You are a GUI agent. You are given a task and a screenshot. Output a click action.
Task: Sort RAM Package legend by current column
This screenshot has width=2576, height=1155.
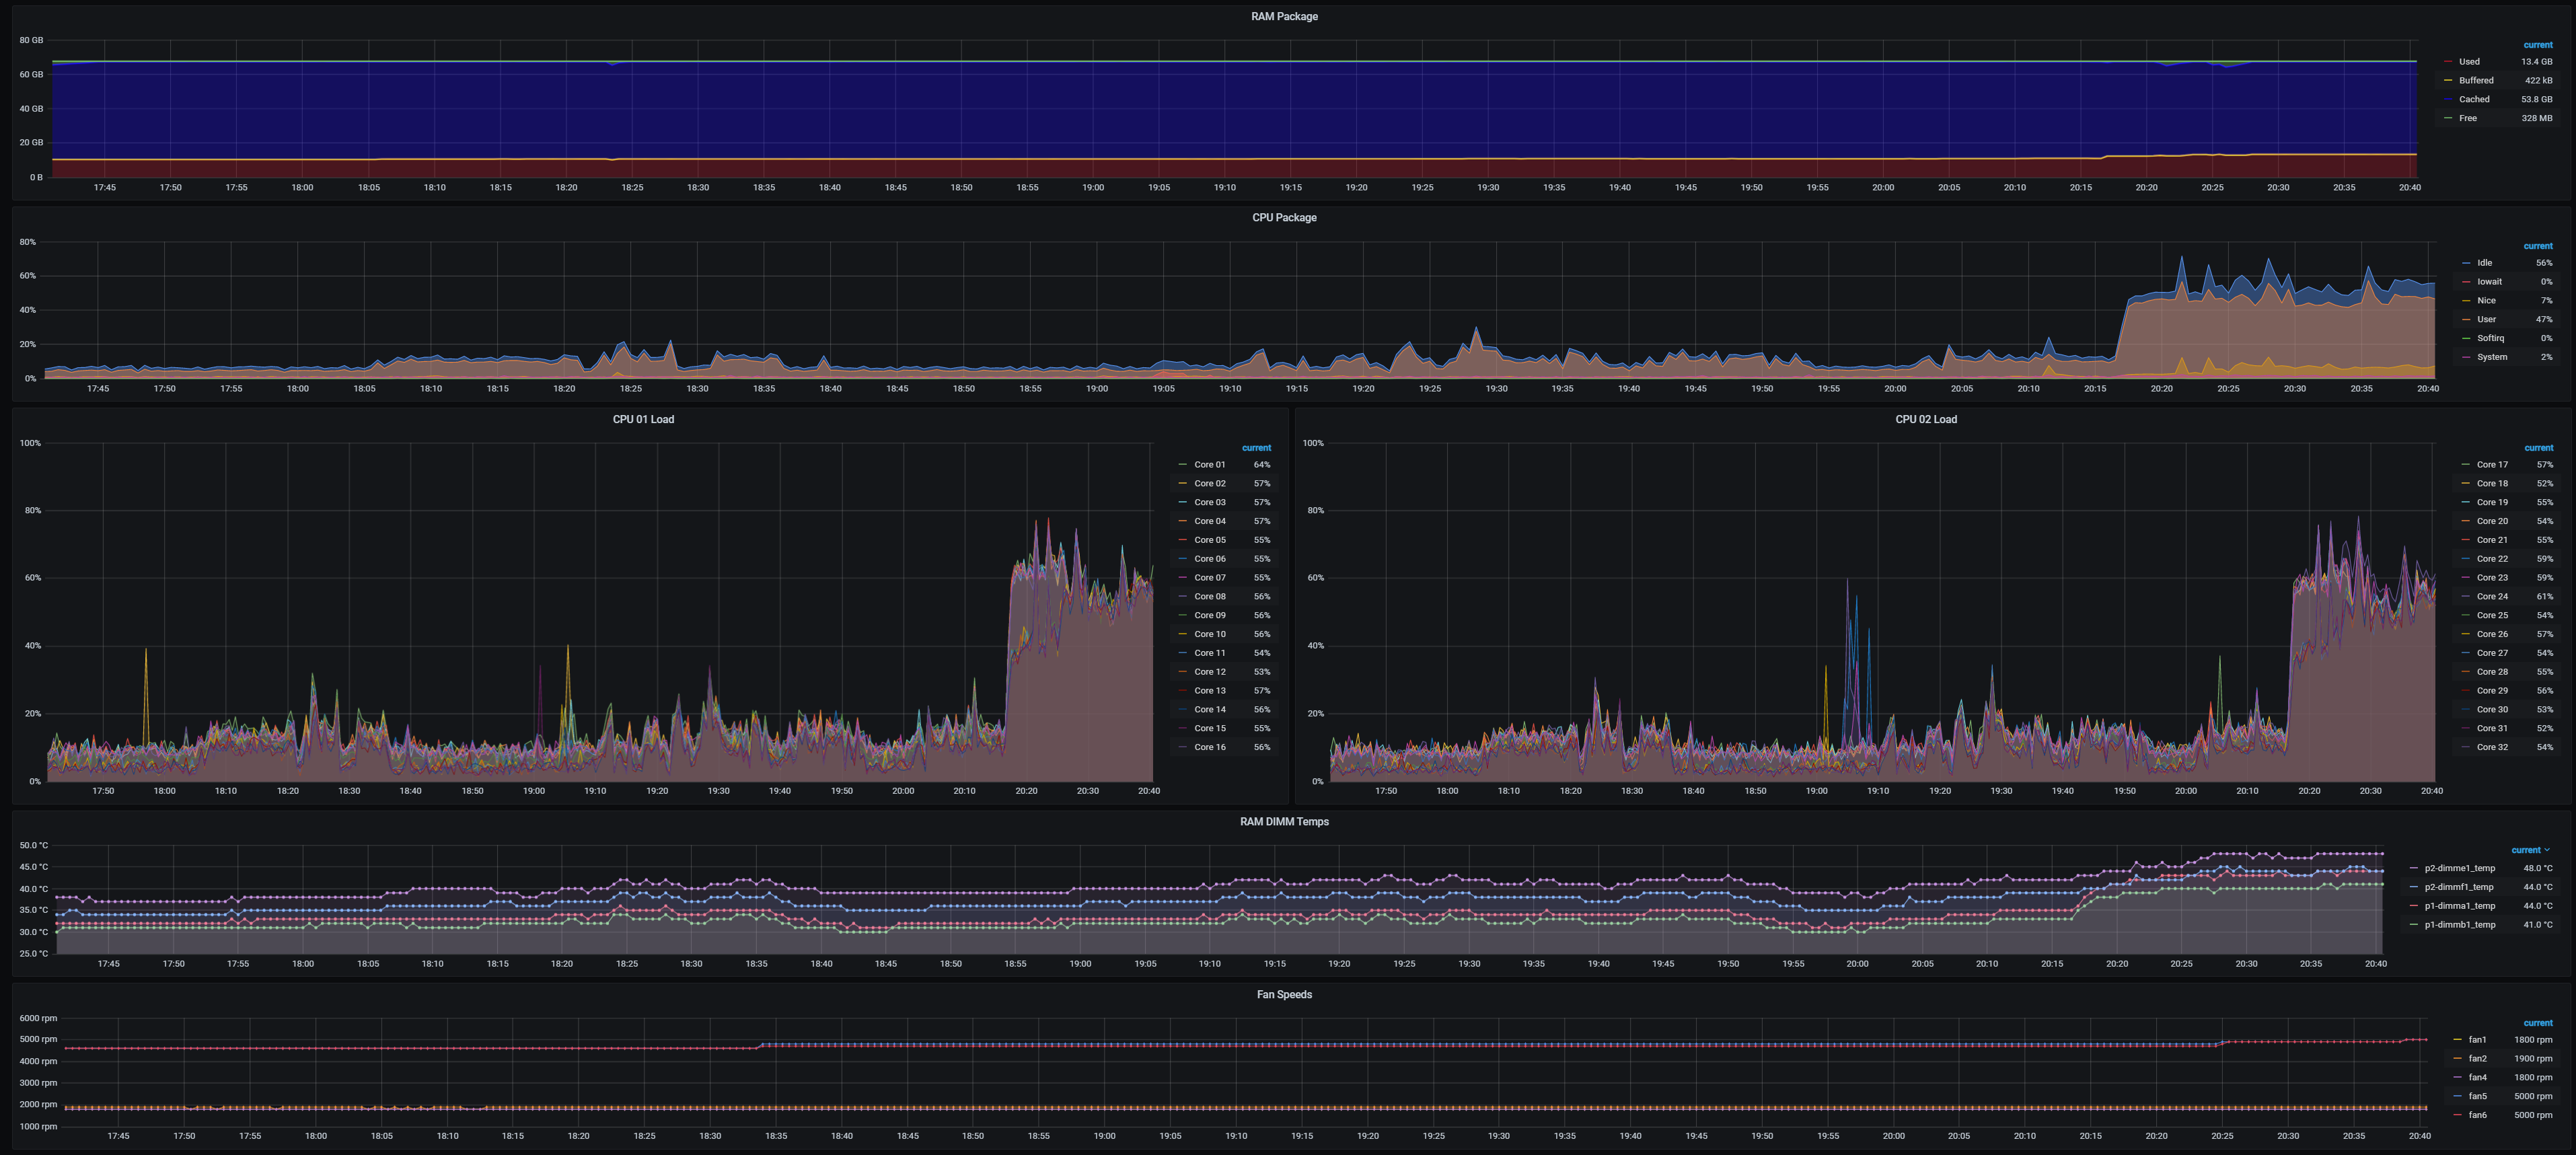click(x=2537, y=45)
